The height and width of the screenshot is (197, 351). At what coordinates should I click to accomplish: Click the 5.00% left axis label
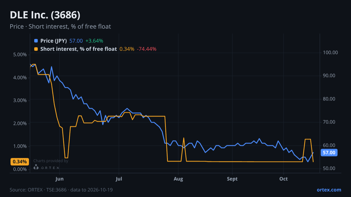click(x=20, y=55)
